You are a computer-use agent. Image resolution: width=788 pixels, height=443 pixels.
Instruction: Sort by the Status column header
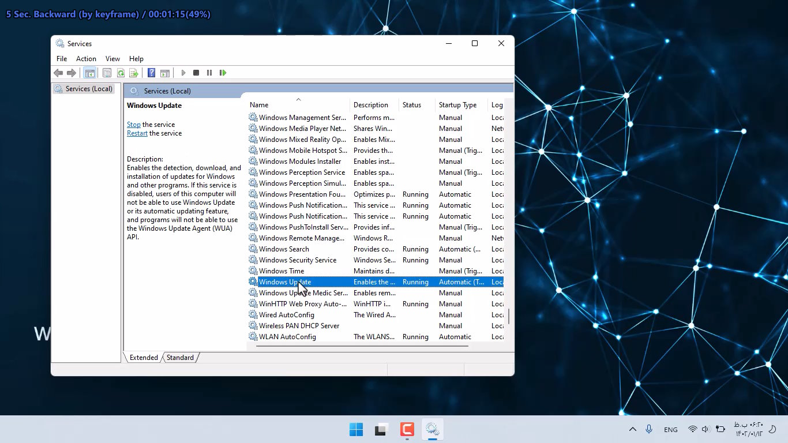pos(417,105)
